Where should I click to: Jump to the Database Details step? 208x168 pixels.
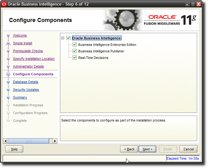pyautogui.click(x=25, y=82)
